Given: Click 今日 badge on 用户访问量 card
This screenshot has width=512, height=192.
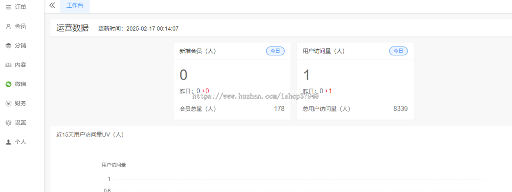Looking at the screenshot, I should [398, 51].
